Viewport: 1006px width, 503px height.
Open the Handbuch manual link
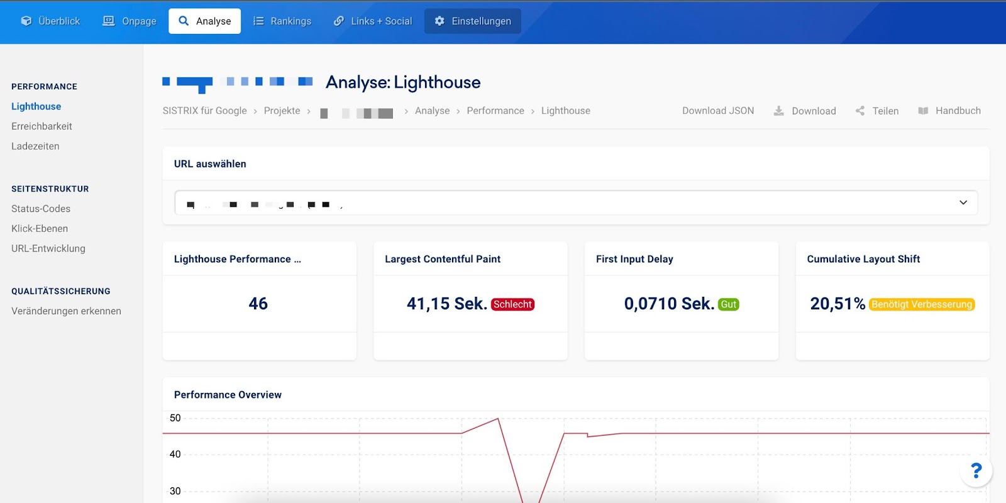click(958, 111)
